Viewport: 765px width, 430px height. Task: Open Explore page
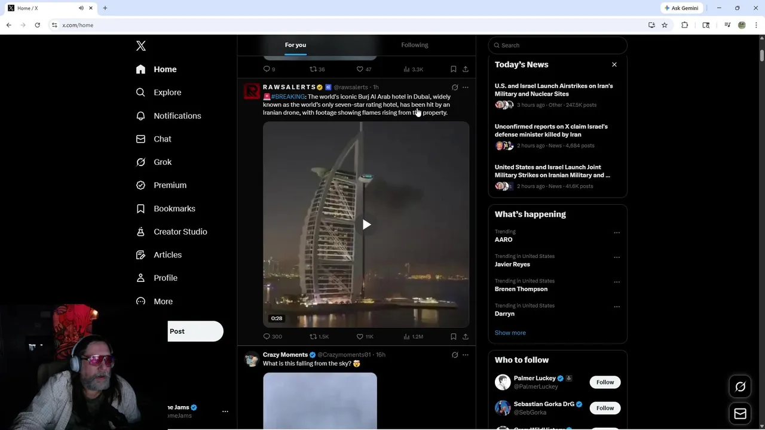tap(158, 93)
